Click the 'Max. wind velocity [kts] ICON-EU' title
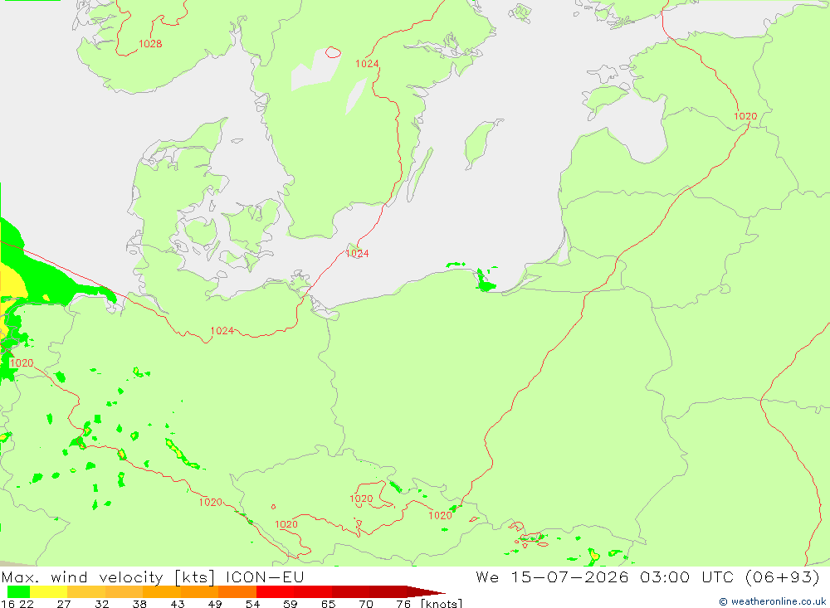The height and width of the screenshot is (608, 830). 153,576
